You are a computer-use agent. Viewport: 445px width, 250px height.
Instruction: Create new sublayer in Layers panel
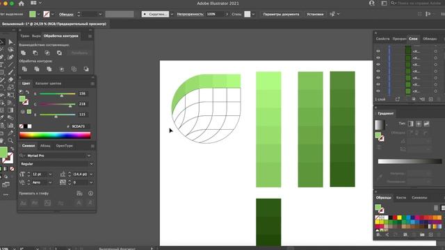[x=422, y=99]
